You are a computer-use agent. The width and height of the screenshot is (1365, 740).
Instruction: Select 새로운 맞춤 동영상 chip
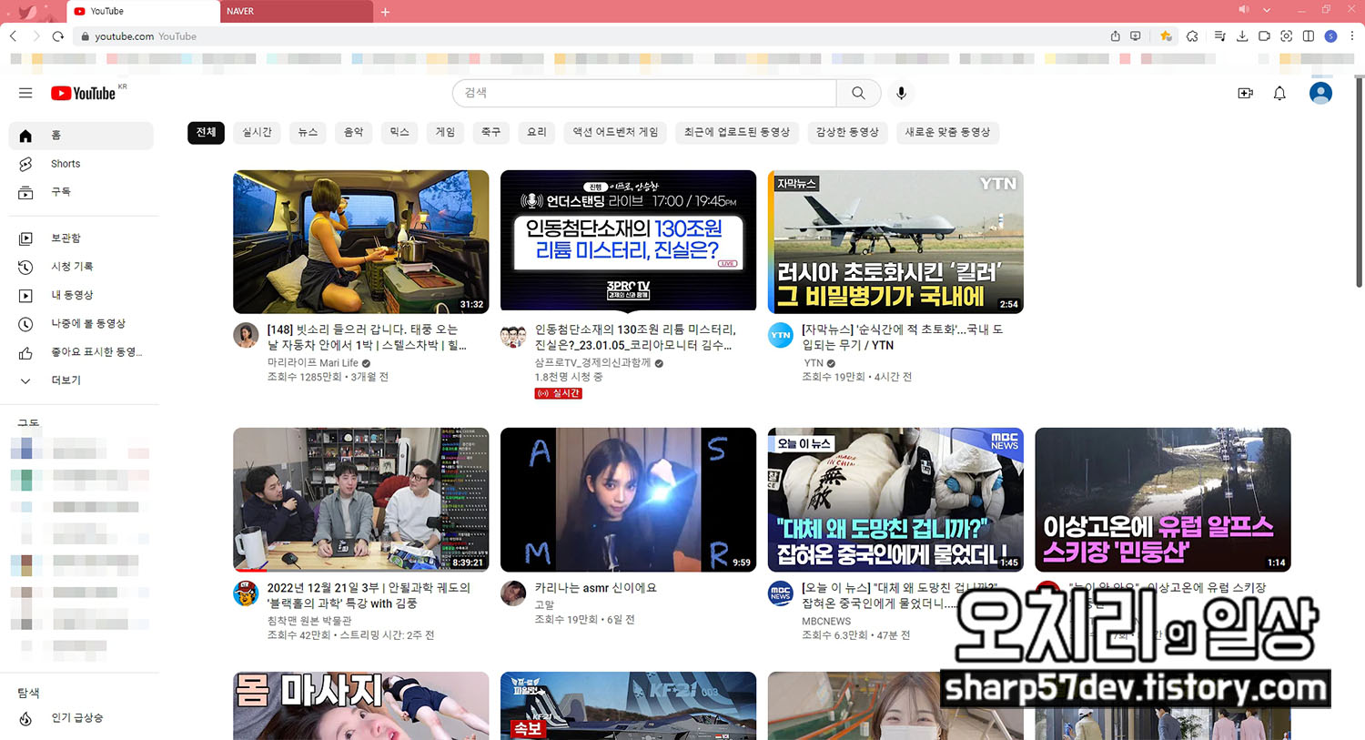click(x=947, y=133)
